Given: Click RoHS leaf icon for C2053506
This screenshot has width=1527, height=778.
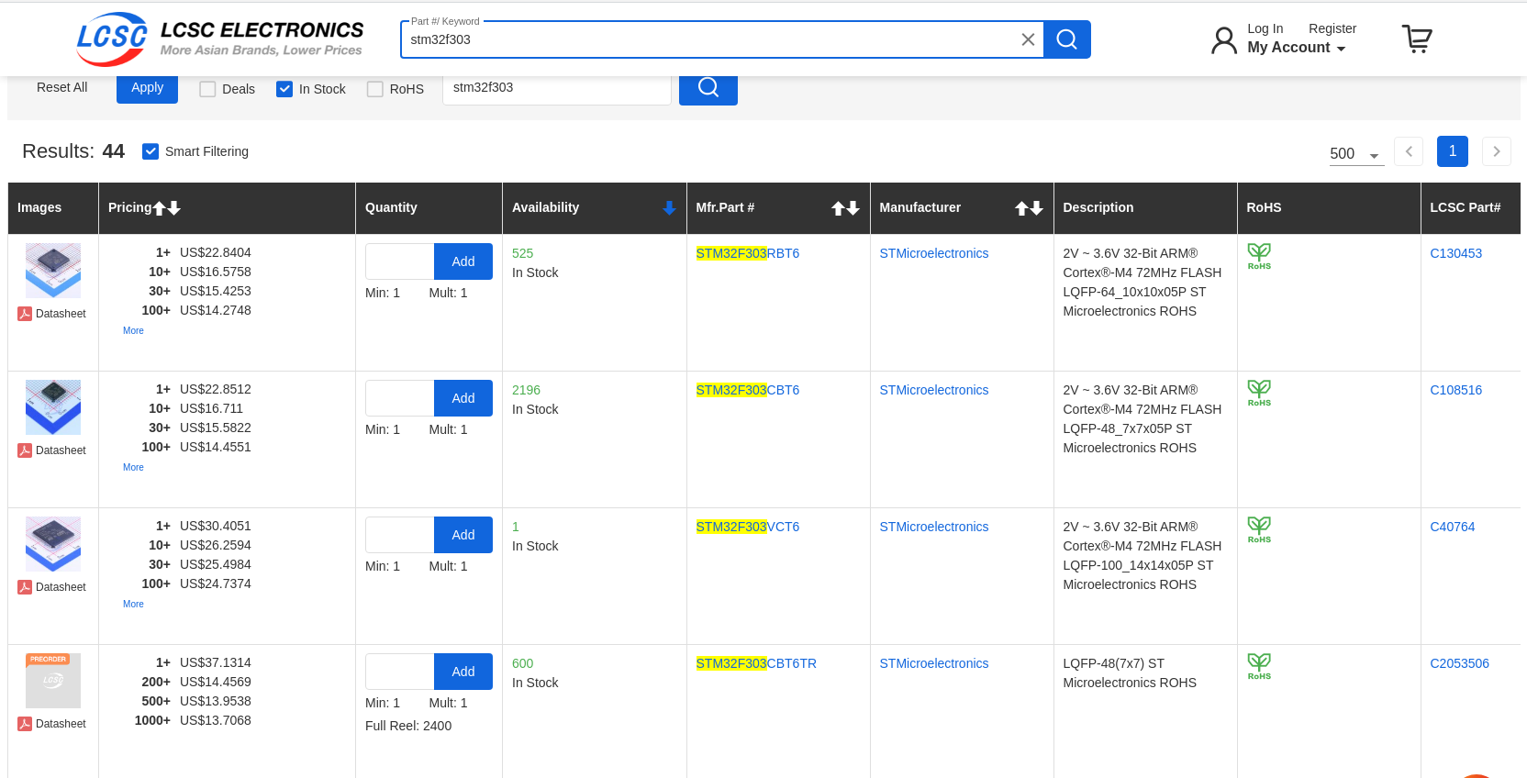Looking at the screenshot, I should tap(1259, 666).
